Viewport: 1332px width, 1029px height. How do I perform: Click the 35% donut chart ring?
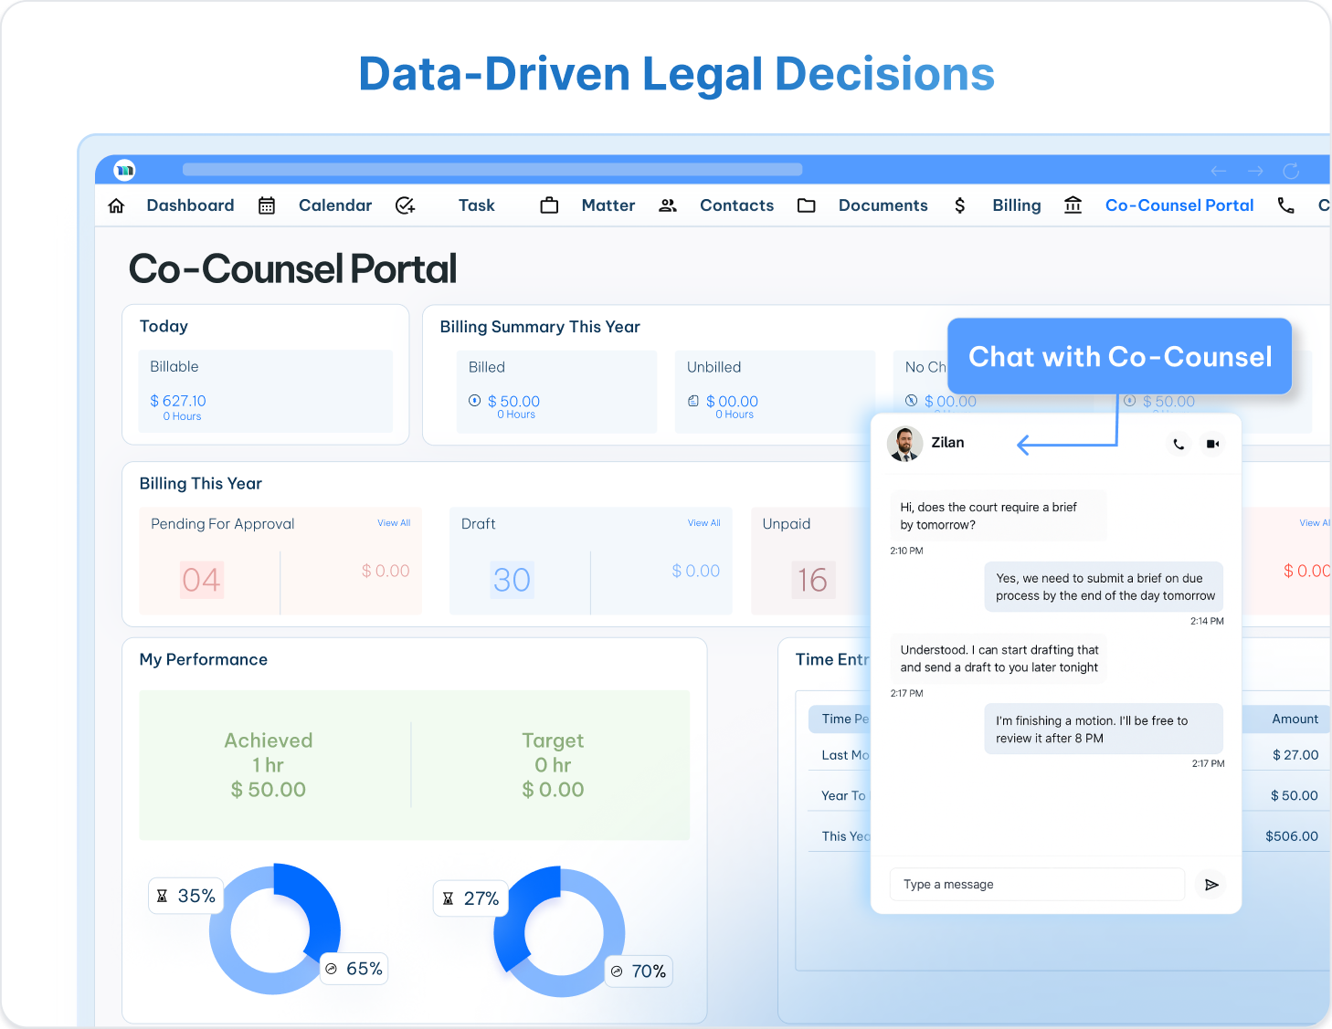[x=275, y=929]
